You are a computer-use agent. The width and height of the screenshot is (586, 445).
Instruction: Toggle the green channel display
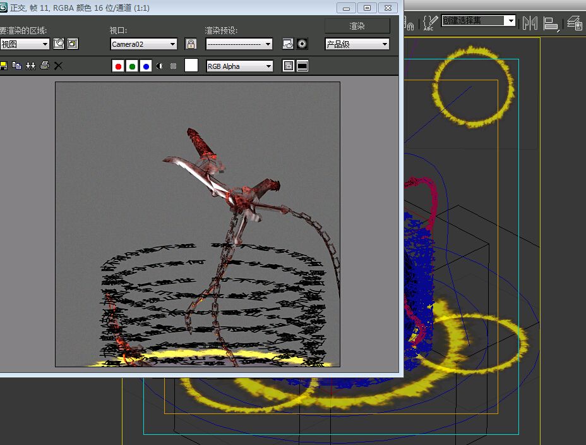pos(132,66)
